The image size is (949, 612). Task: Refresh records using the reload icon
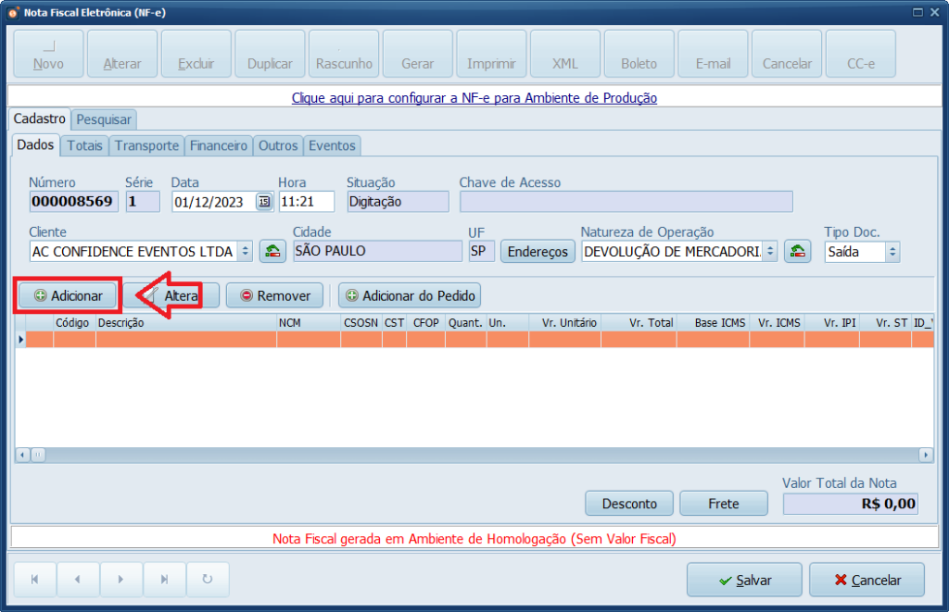pos(208,579)
